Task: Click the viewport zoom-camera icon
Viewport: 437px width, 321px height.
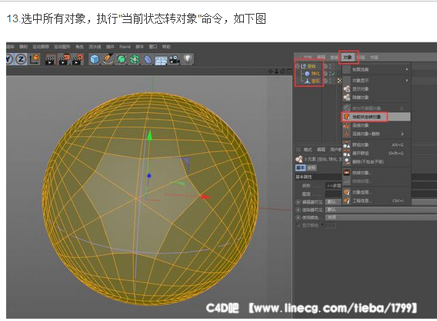Action: [276, 71]
